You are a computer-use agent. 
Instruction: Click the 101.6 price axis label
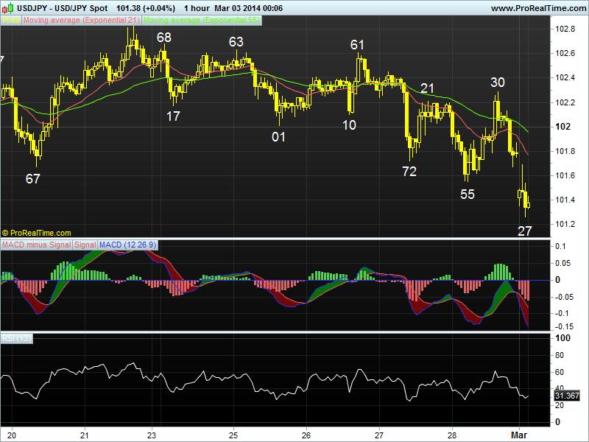click(x=565, y=175)
